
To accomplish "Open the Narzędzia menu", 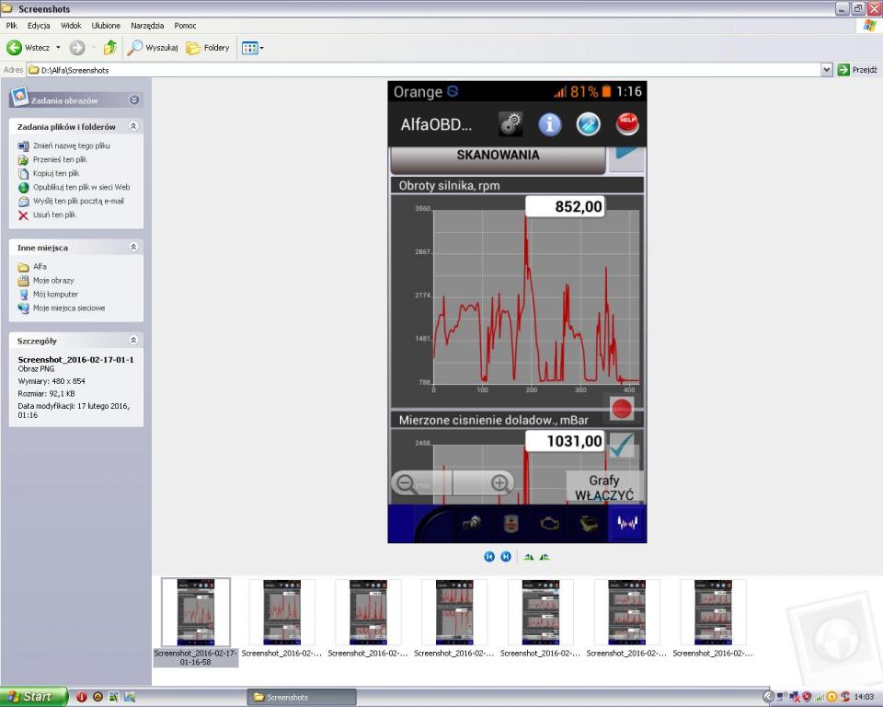I will point(147,26).
